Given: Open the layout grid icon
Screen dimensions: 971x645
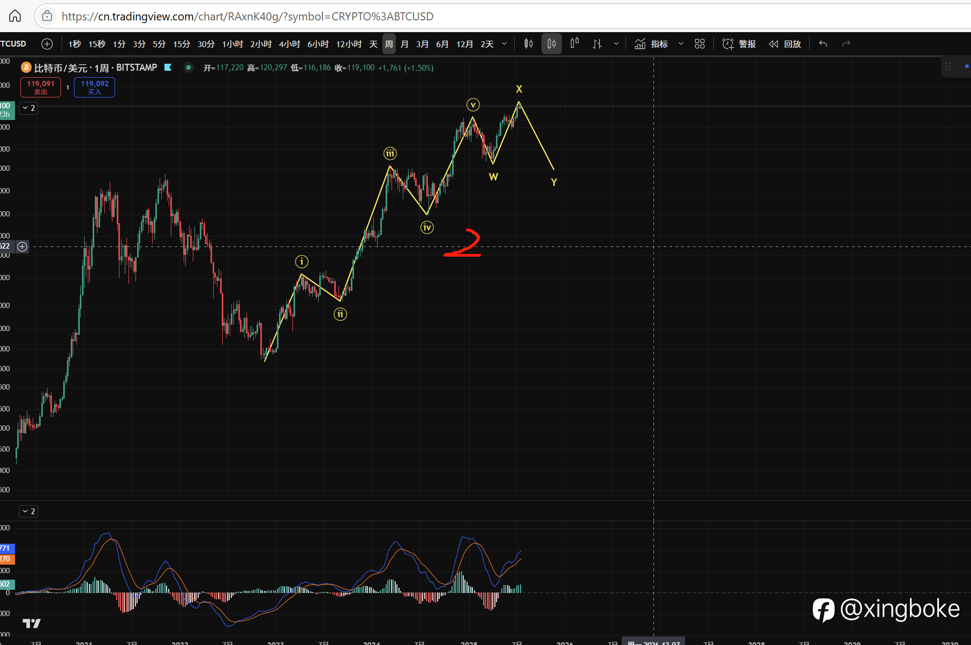Looking at the screenshot, I should click(699, 44).
